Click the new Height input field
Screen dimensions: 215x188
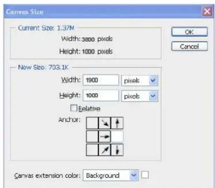[x=101, y=95]
